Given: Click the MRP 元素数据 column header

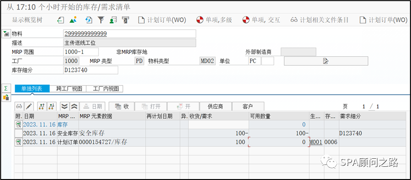Looking at the screenshot, I should tap(112, 116).
